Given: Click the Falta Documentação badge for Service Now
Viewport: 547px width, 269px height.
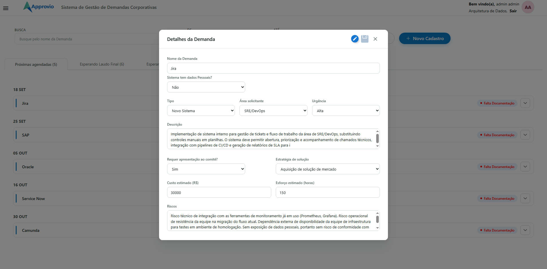Looking at the screenshot, I should pyautogui.click(x=497, y=199).
